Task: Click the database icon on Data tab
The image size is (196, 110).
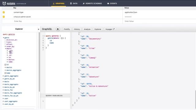Action: [71, 3]
